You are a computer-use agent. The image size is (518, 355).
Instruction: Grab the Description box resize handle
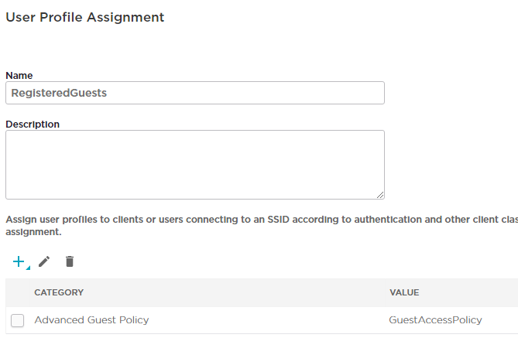pos(380,196)
